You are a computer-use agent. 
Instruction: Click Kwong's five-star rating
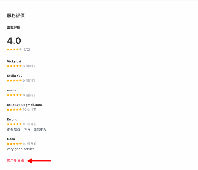click(14, 124)
